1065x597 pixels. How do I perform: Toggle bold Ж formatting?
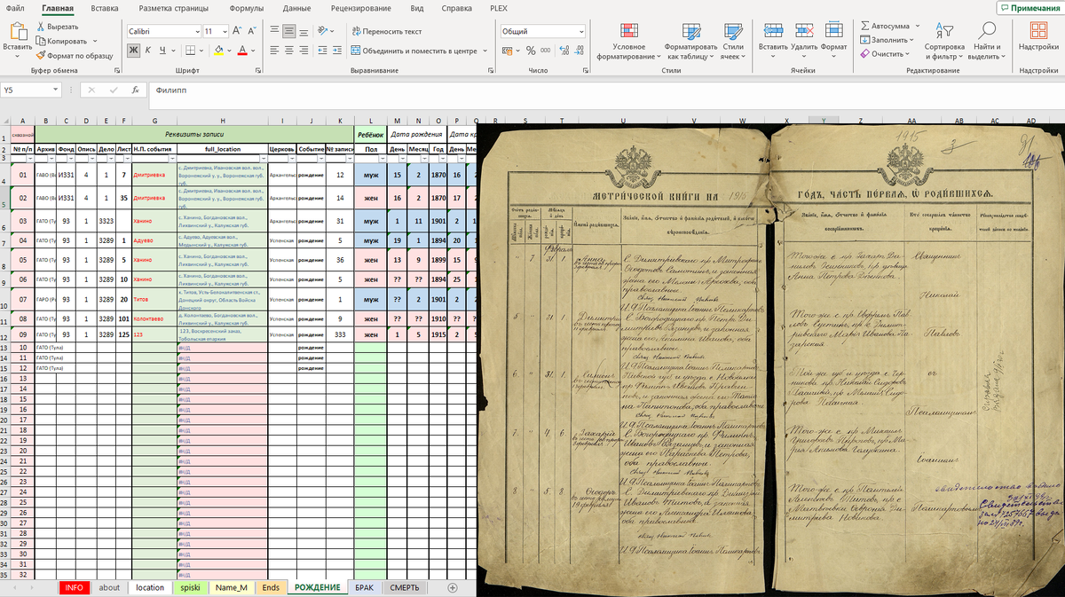pos(133,50)
